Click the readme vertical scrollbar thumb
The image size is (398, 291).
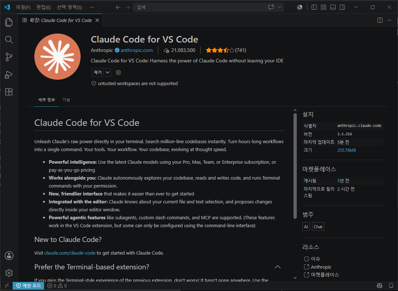295,166
